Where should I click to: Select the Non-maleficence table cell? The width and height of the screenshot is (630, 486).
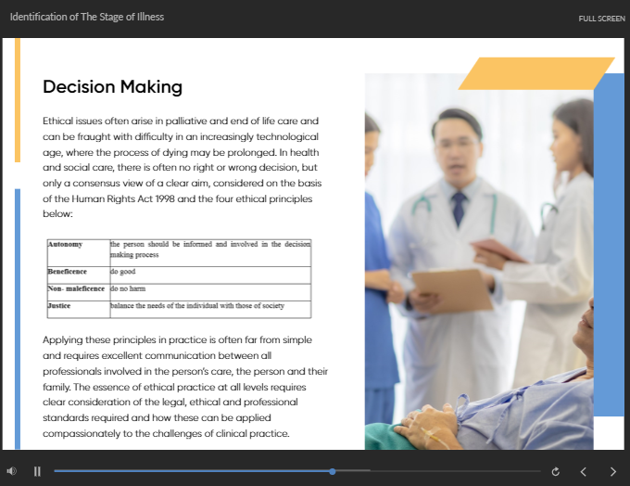[x=79, y=292]
